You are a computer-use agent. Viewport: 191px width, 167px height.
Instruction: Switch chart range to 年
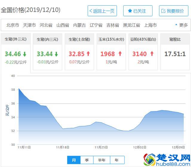(117, 160)
